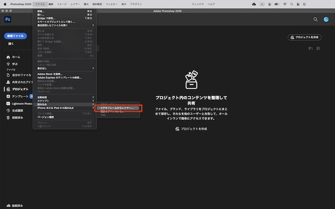Open Spotlight search in menu bar
This screenshot has width=335, height=209.
click(x=291, y=4)
